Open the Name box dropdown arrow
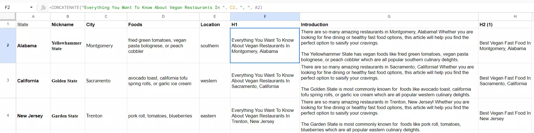Image resolution: width=534 pixels, height=133 pixels. (31, 8)
